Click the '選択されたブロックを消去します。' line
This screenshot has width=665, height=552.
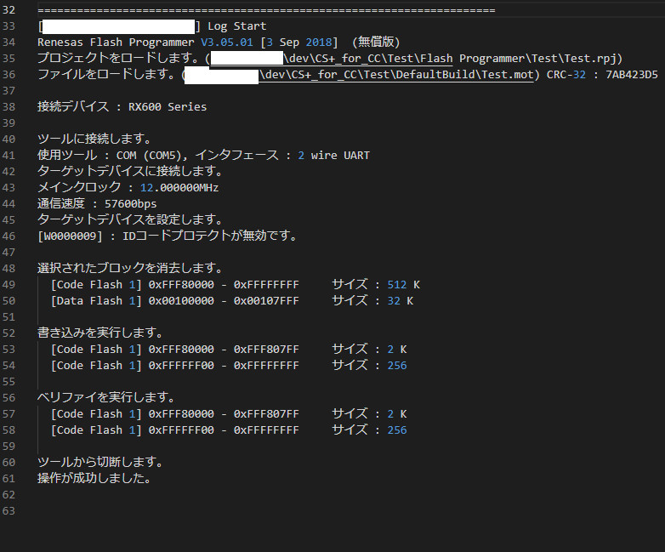pos(130,268)
